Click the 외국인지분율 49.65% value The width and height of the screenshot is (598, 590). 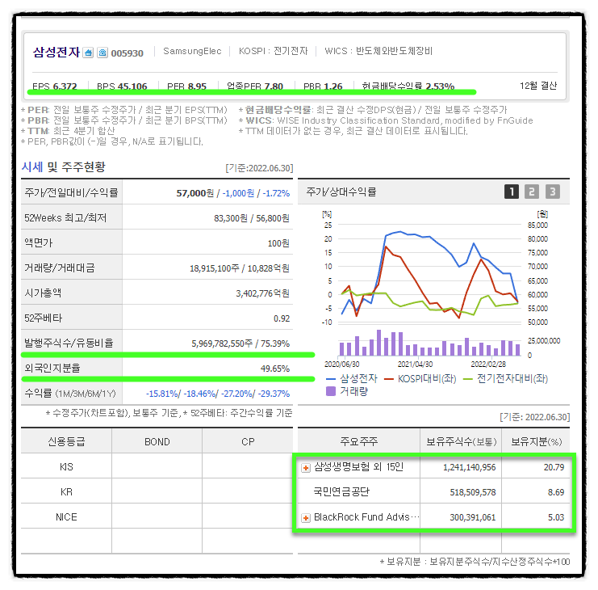(275, 369)
